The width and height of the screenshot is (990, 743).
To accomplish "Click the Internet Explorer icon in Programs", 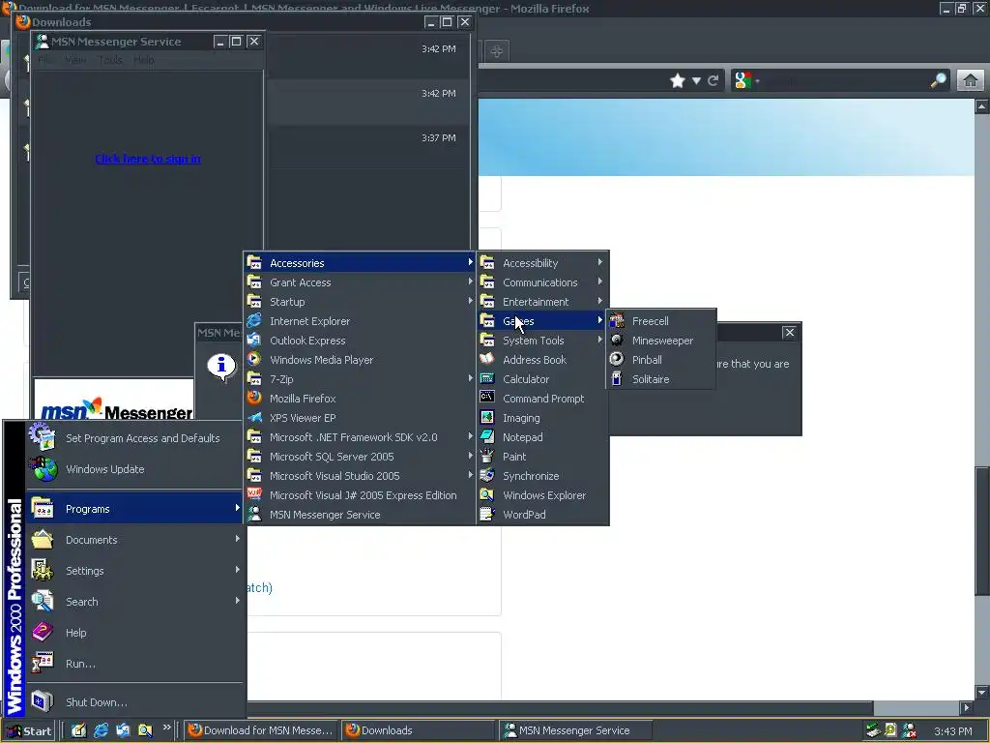I will [254, 321].
